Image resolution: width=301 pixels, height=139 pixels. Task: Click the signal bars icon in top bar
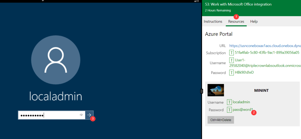[196, 1]
